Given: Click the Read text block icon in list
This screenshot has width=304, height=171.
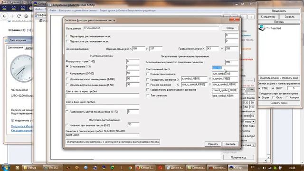Looking at the screenshot, I should (x=262, y=28).
